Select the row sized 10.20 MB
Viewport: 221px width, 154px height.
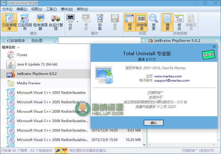(71, 140)
